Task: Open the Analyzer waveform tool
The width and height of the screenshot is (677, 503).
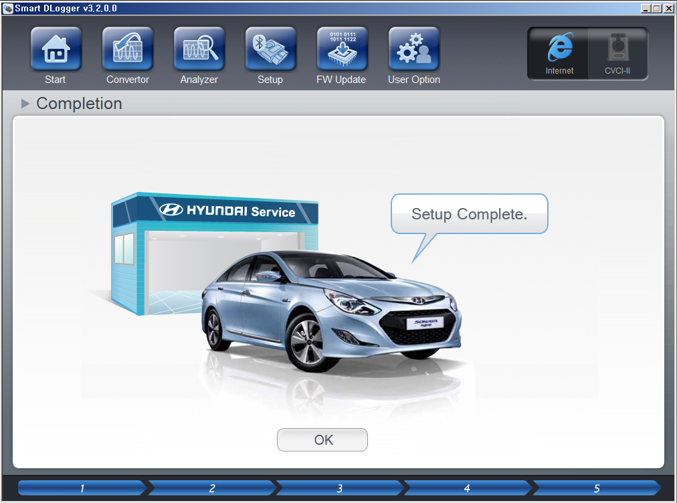Action: pyautogui.click(x=199, y=49)
